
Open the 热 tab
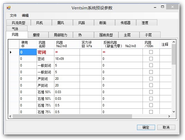click(x=83, y=35)
